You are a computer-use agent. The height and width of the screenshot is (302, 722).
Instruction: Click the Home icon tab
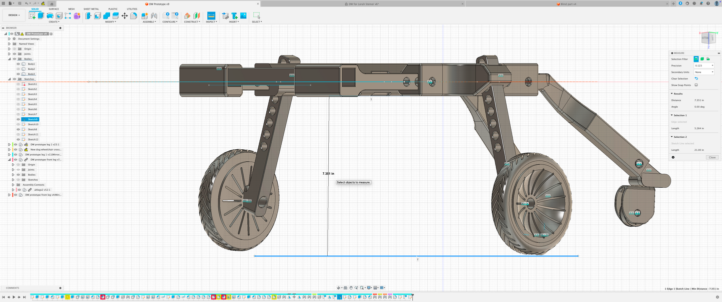pyautogui.click(x=52, y=3)
